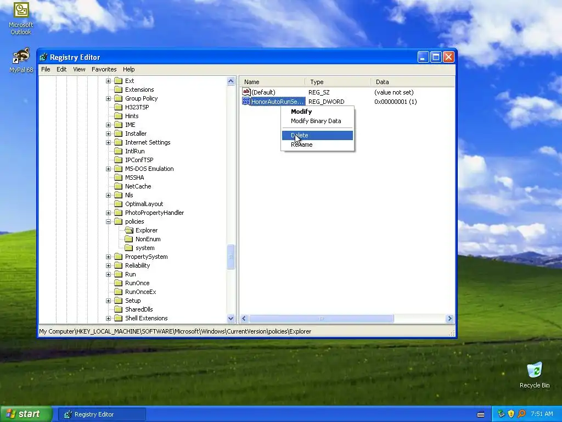
Task: Click the Registry Editor title bar icon
Action: coord(44,57)
